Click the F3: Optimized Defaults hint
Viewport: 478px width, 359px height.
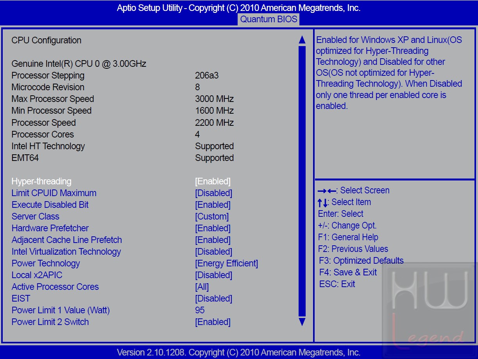[361, 261]
